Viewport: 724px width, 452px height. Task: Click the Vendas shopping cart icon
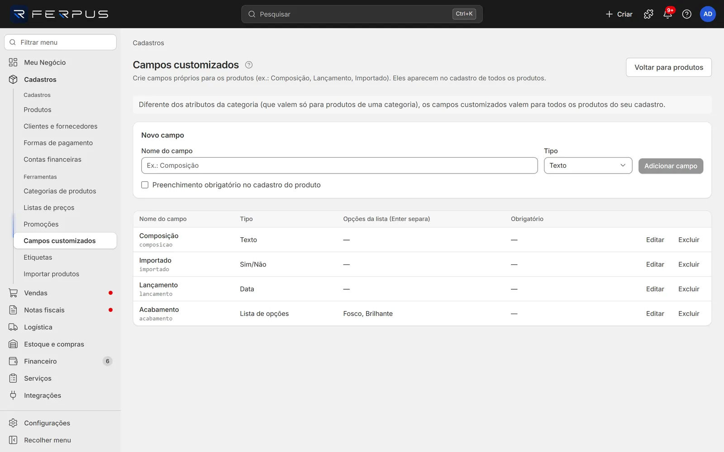pos(13,293)
